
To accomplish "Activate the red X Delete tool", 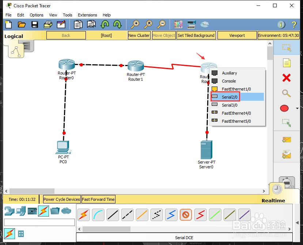I will click(287, 78).
